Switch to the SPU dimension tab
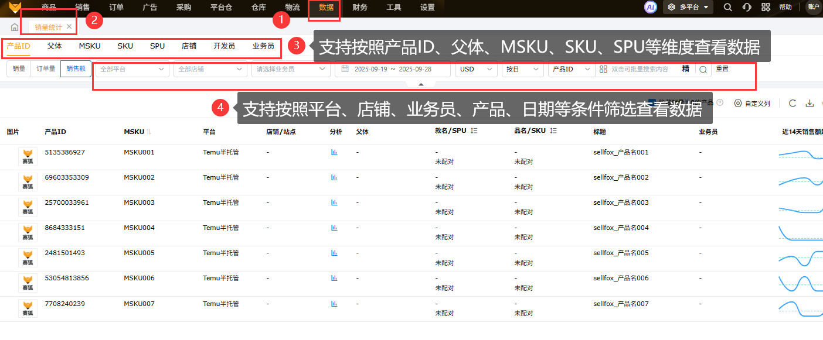 (157, 46)
